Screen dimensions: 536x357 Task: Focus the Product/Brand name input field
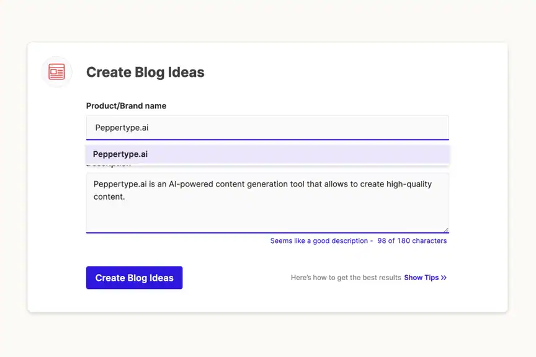point(267,128)
